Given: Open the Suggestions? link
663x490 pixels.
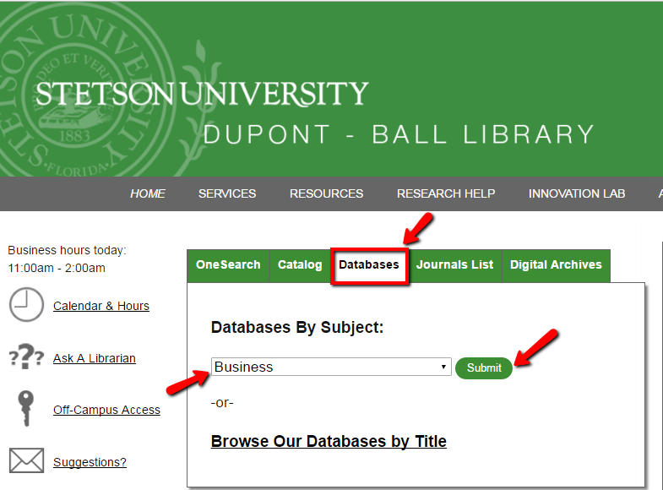Looking at the screenshot, I should point(90,462).
